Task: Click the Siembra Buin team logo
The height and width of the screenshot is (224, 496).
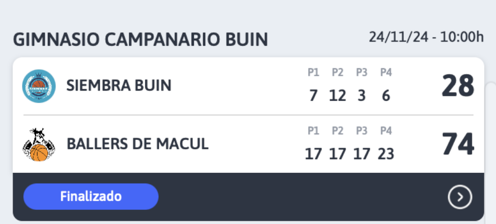Action: tap(39, 86)
